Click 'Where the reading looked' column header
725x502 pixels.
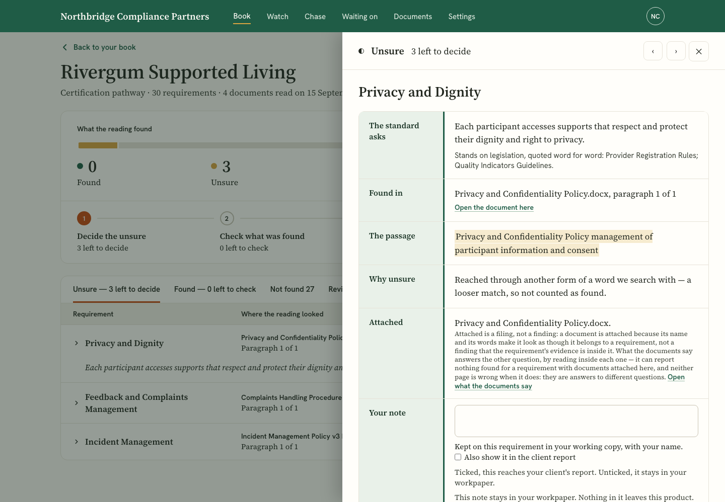(282, 314)
